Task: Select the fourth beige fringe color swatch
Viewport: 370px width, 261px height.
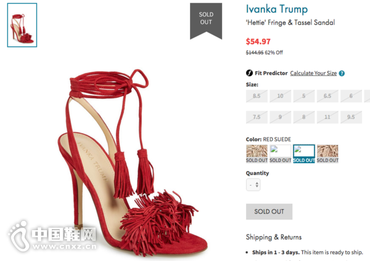Action: click(x=327, y=154)
